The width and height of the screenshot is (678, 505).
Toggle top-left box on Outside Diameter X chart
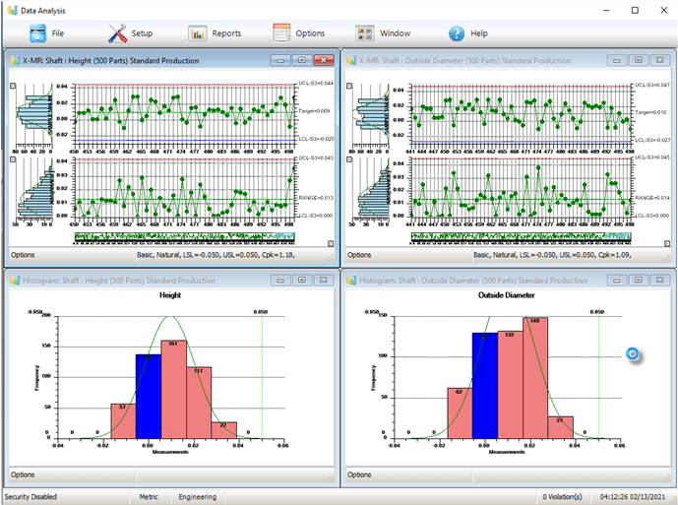pos(349,86)
